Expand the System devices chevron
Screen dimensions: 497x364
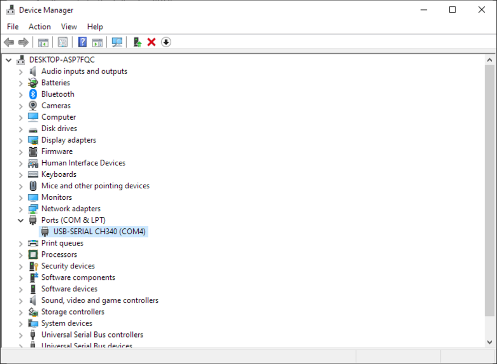(21, 324)
